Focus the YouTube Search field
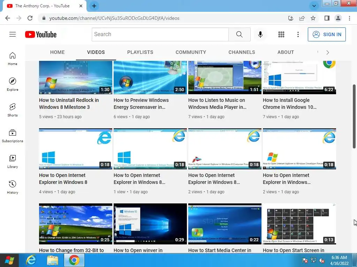The width and height of the screenshot is (357, 267). tap(160, 34)
